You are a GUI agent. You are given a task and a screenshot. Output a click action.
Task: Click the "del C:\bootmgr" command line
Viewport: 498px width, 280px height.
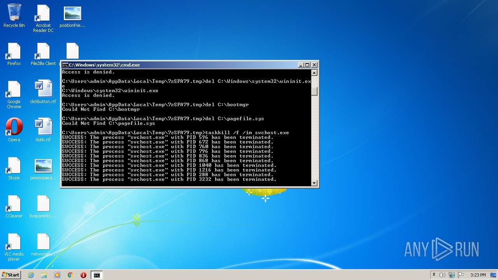[155, 105]
